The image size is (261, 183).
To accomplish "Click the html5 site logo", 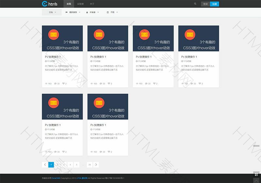I will coord(50,4).
